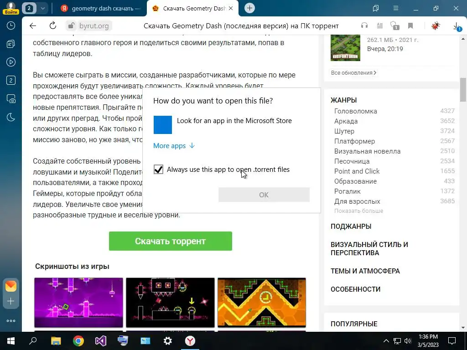Expand ВИЗУАЛЬНЫЙ СТИЛЬ И ПЕРСПЕКТИВА section

(369, 248)
